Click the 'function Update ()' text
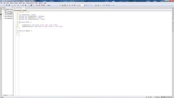The width and height of the screenshot is (174, 98). tap(26, 31)
